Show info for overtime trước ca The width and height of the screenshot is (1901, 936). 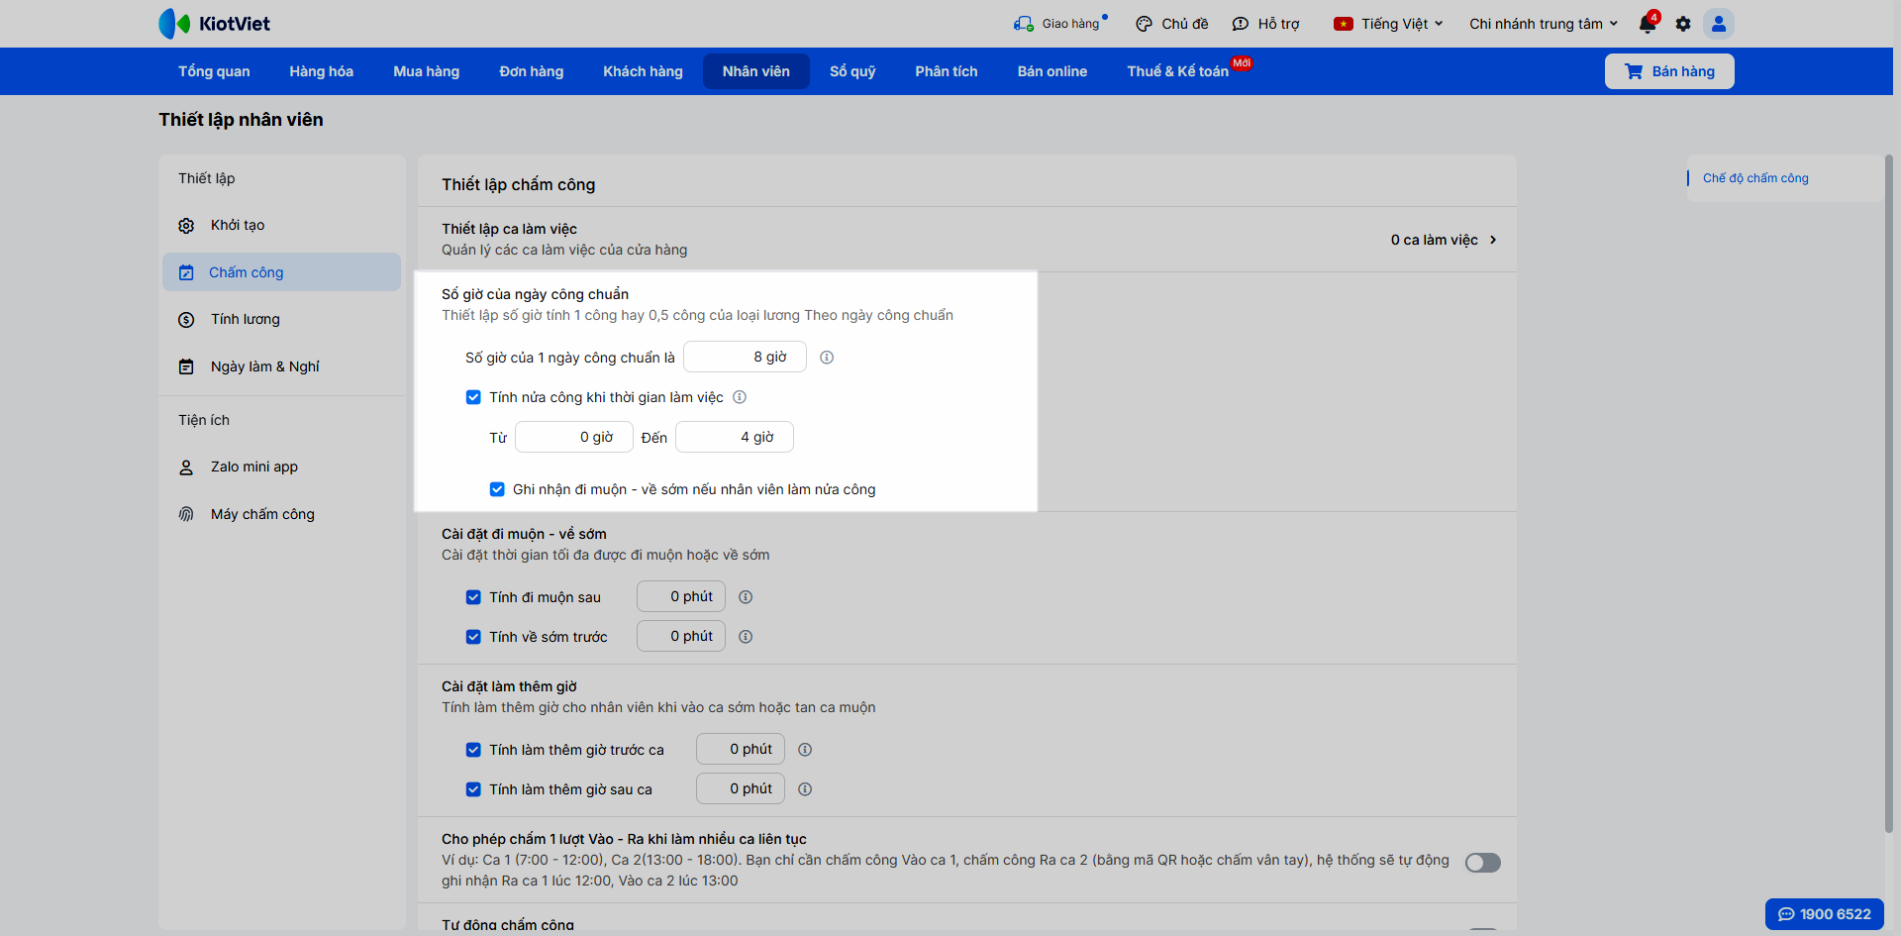(805, 750)
